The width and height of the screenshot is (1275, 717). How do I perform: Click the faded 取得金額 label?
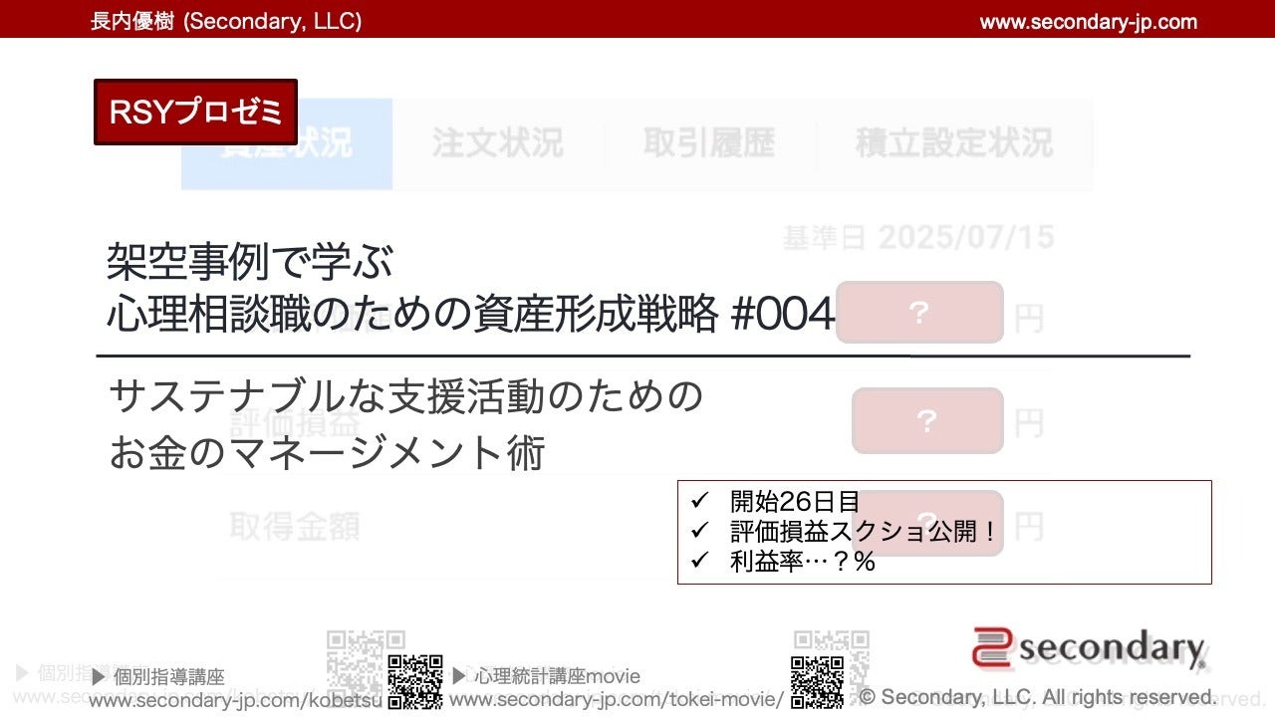point(295,526)
